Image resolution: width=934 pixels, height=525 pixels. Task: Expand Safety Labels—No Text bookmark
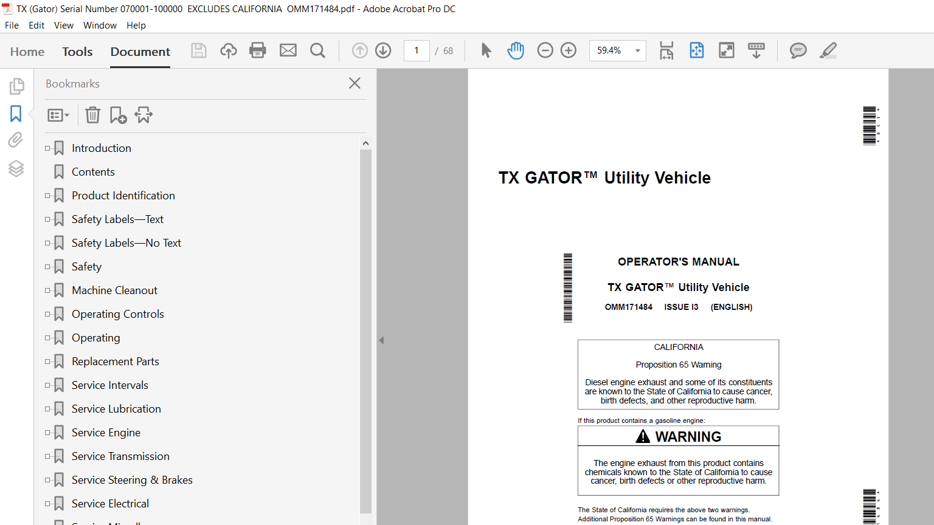(x=47, y=243)
